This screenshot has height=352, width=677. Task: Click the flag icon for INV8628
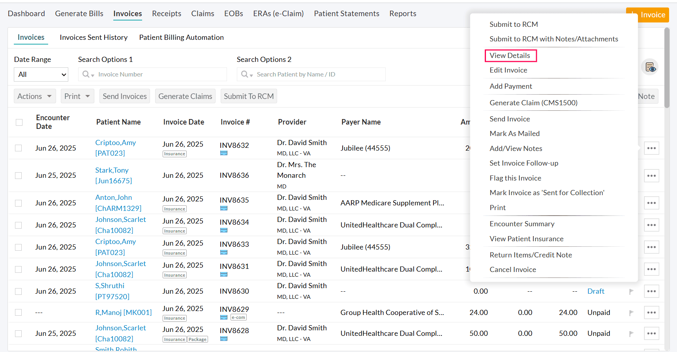(x=631, y=334)
